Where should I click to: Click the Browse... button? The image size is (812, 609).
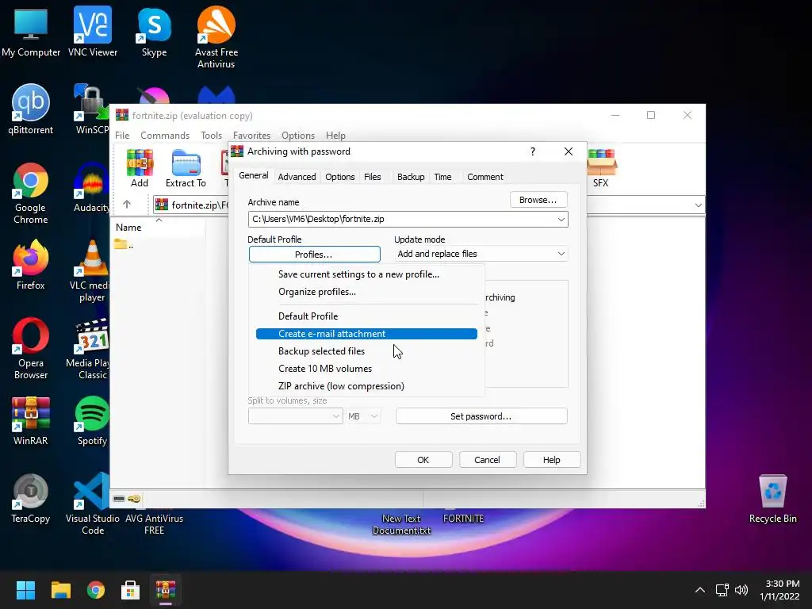pos(538,200)
